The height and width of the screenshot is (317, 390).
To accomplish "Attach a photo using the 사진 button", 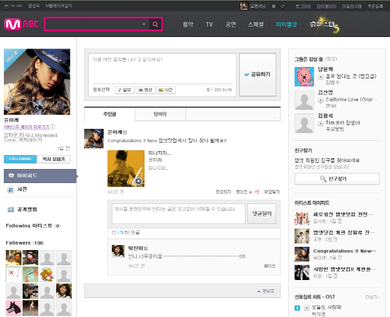I will [166, 90].
